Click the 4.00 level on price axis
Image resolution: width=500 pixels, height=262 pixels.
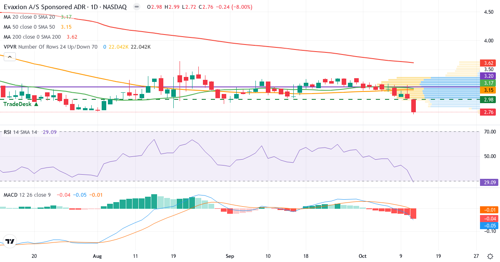pos(489,41)
